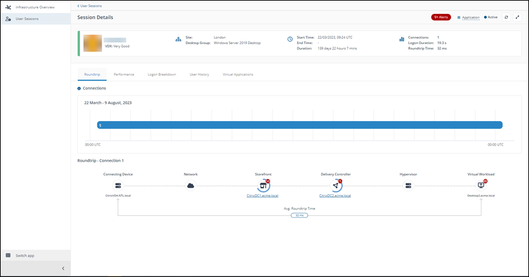This screenshot has width=529, height=277.
Task: Select the Virtual Workload desktop icon
Action: [481, 186]
